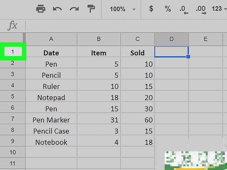Image resolution: width=227 pixels, height=170 pixels.
Task: Apply percent format
Action: coord(168,9)
